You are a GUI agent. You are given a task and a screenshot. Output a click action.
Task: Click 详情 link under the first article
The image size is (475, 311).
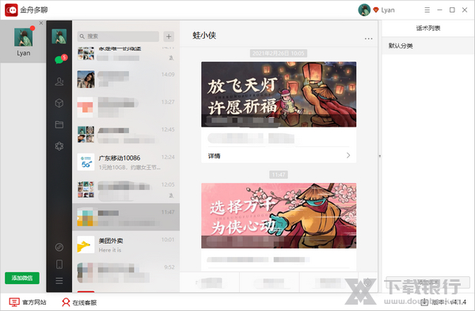pos(215,156)
